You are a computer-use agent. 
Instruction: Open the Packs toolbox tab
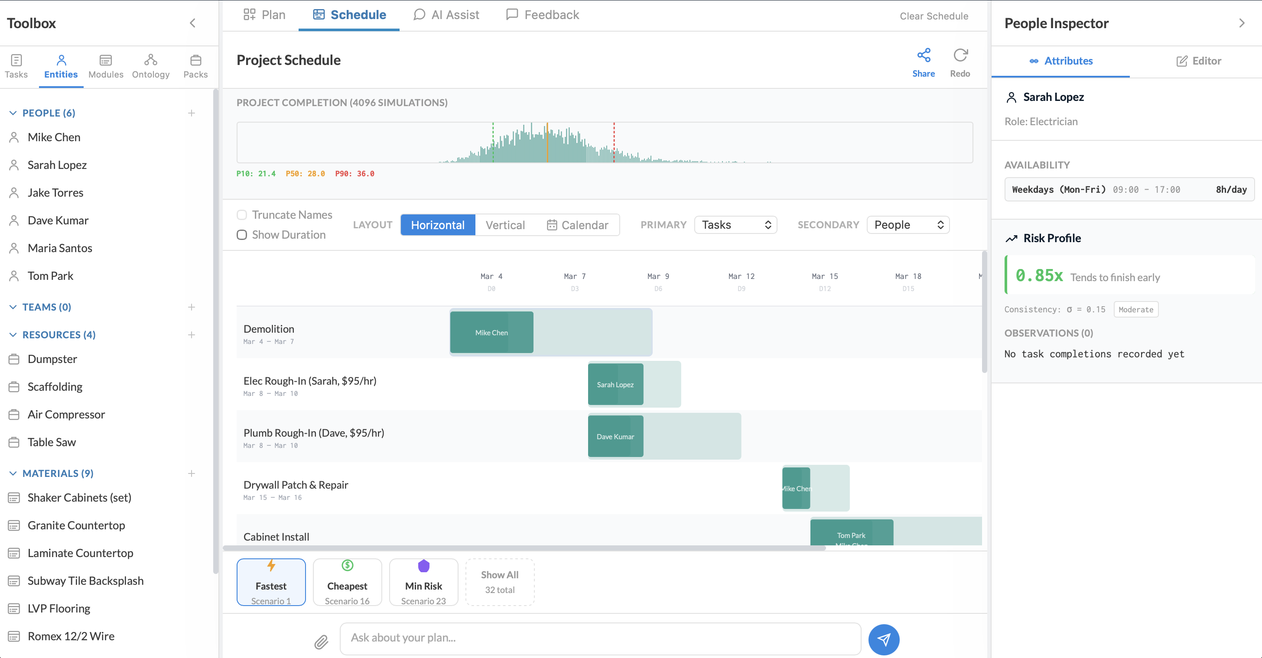pos(195,67)
